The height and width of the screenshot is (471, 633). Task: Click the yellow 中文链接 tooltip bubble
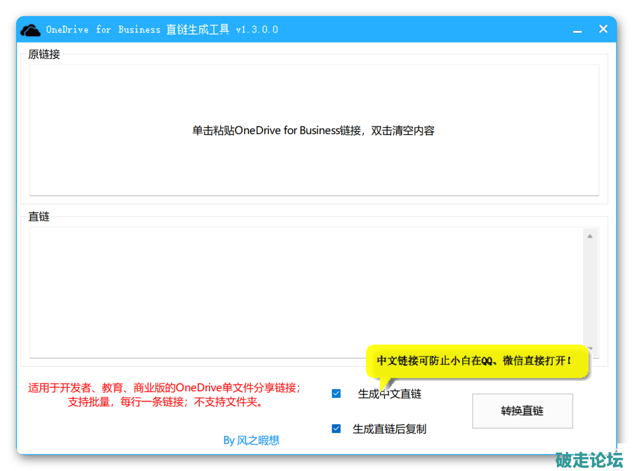[x=474, y=361]
